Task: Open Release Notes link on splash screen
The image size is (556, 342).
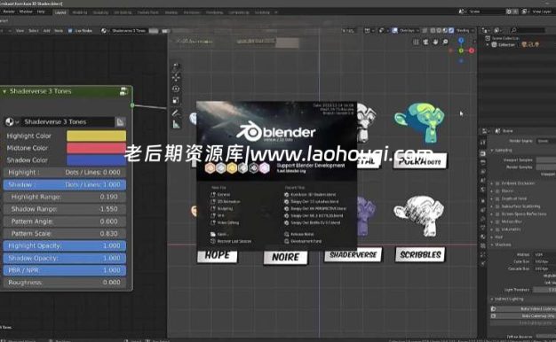Action: (x=299, y=234)
